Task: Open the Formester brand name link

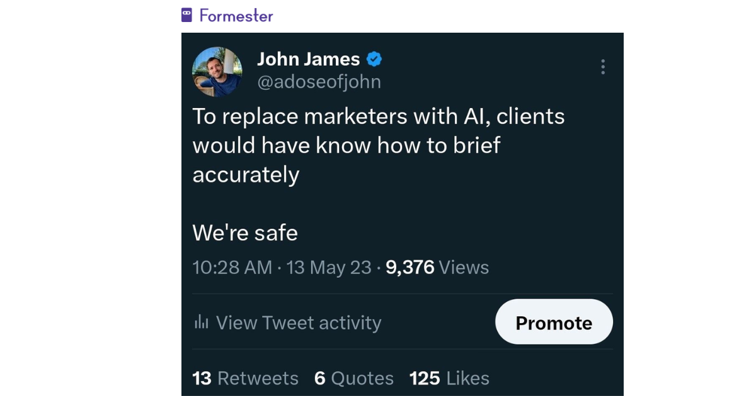Action: tap(236, 16)
